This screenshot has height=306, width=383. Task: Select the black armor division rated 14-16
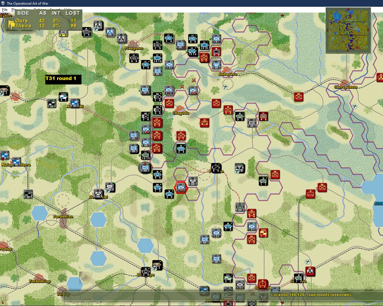157,58
